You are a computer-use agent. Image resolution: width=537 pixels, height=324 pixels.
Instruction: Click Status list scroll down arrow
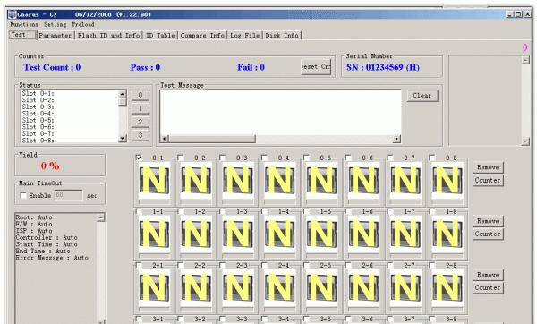[123, 139]
